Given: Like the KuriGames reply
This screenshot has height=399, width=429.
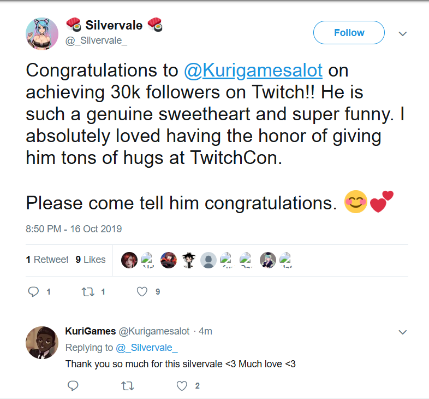Looking at the screenshot, I should (182, 386).
